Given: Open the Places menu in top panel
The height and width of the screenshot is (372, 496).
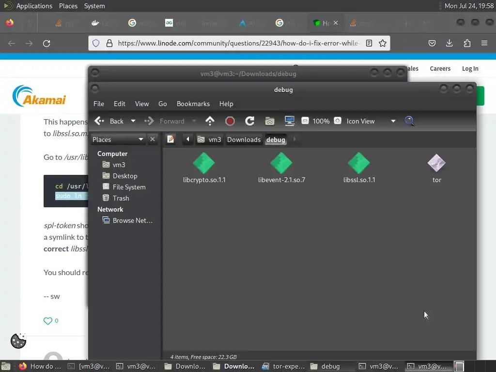Looking at the screenshot, I should pos(68,6).
